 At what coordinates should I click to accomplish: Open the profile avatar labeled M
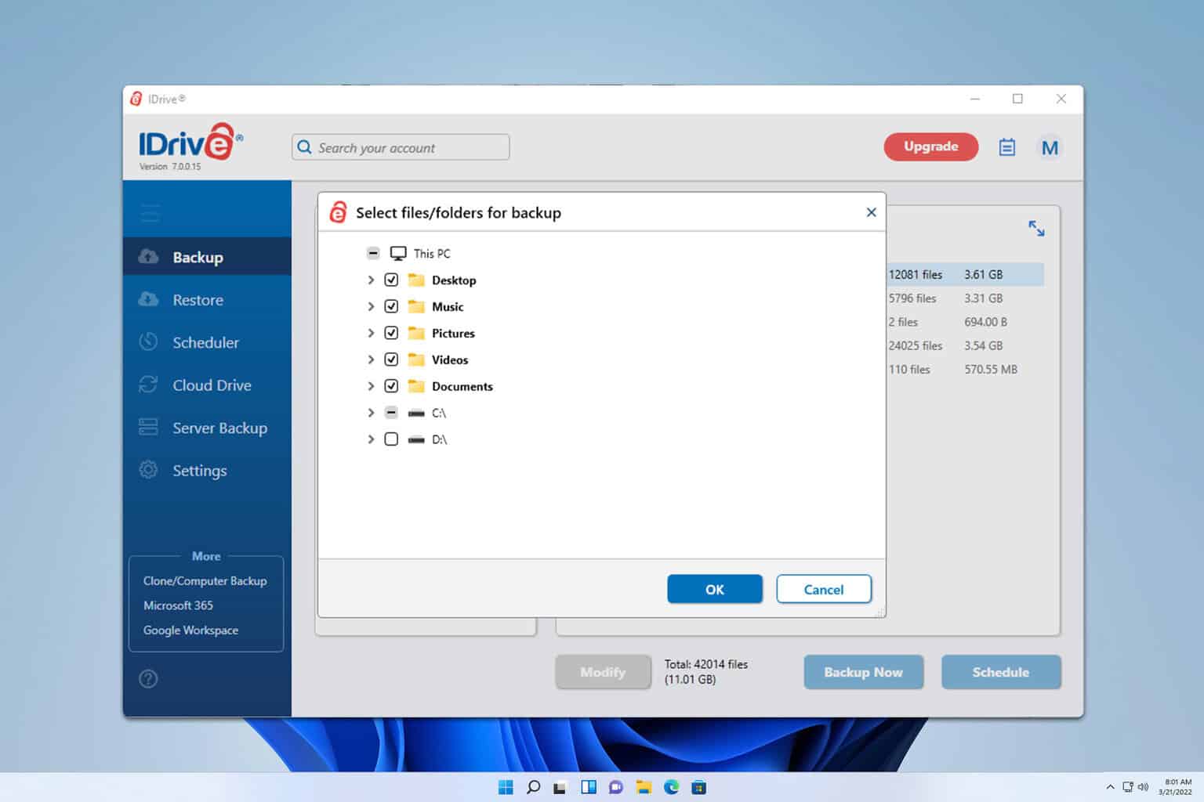1050,147
